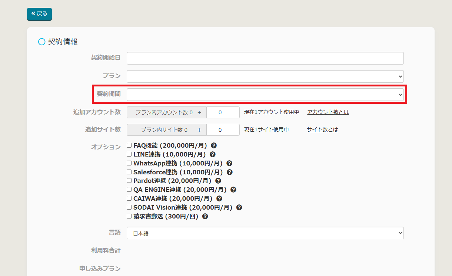Tick the 請求書郵送 checkbox
Screen dimensions: 452x276
click(x=129, y=216)
